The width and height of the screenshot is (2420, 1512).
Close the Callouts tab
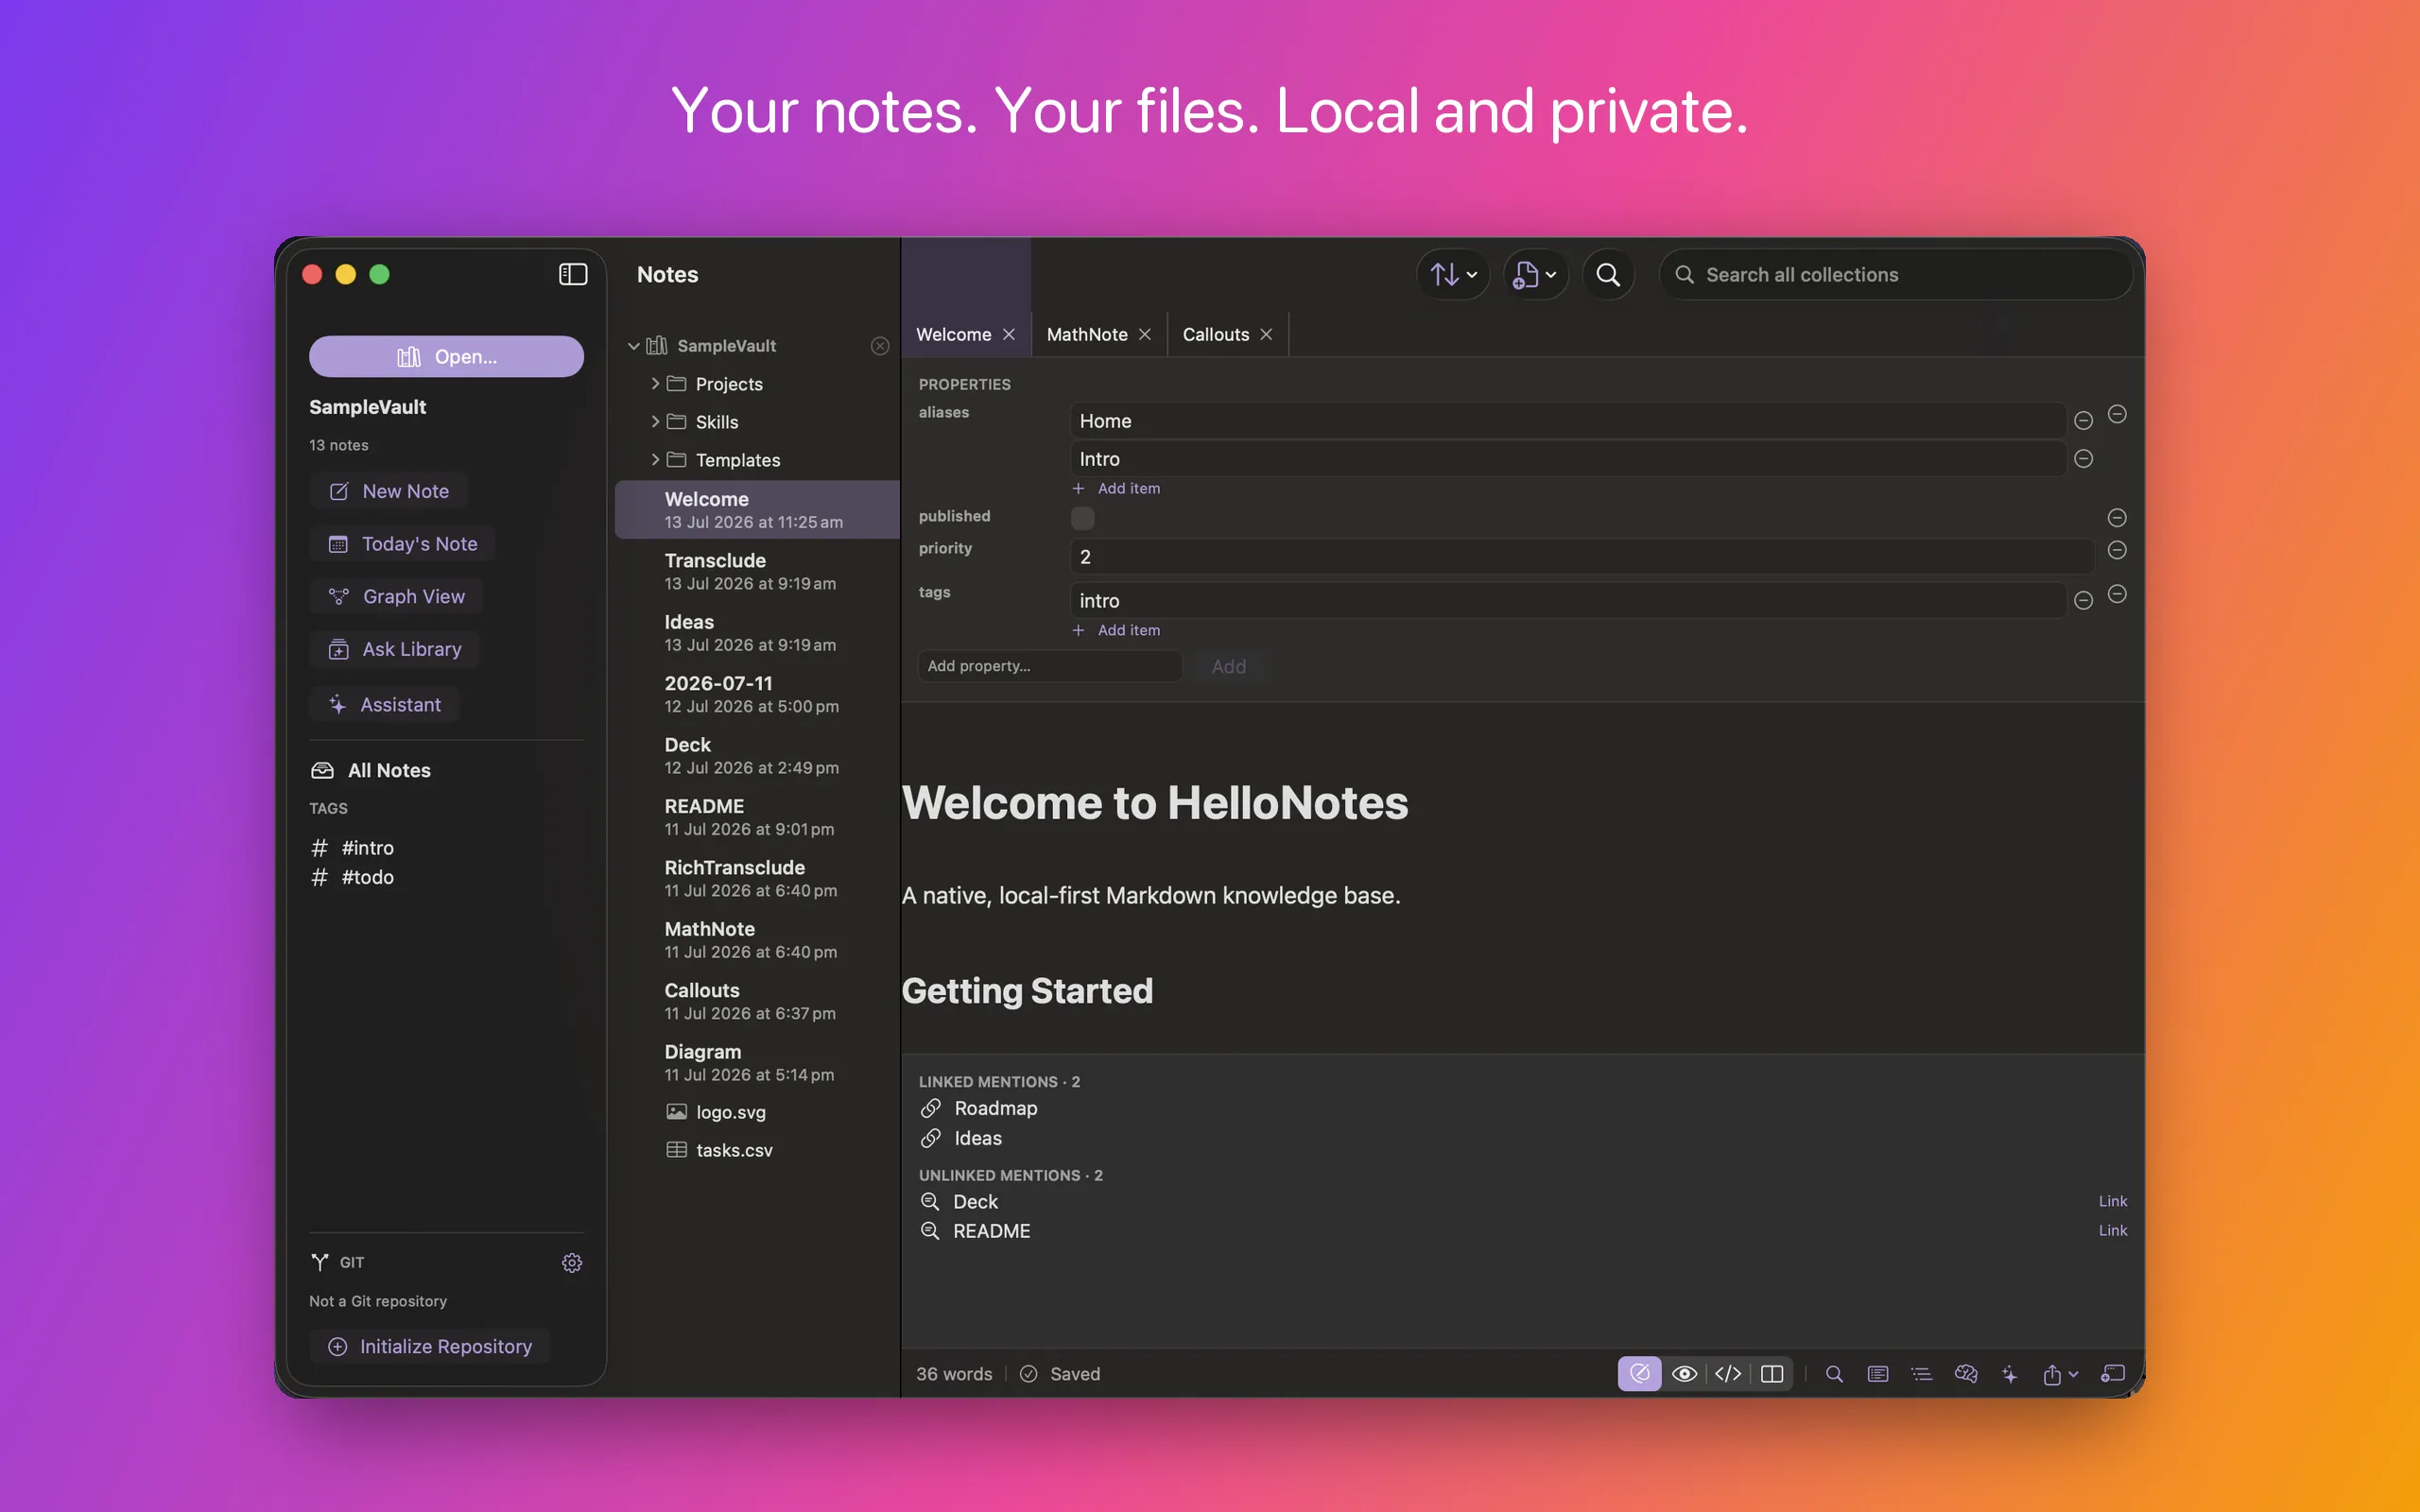coord(1266,334)
